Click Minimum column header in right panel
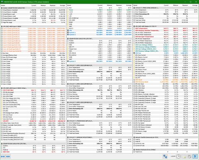The width and height of the screenshot is (199, 160). point(175,5)
